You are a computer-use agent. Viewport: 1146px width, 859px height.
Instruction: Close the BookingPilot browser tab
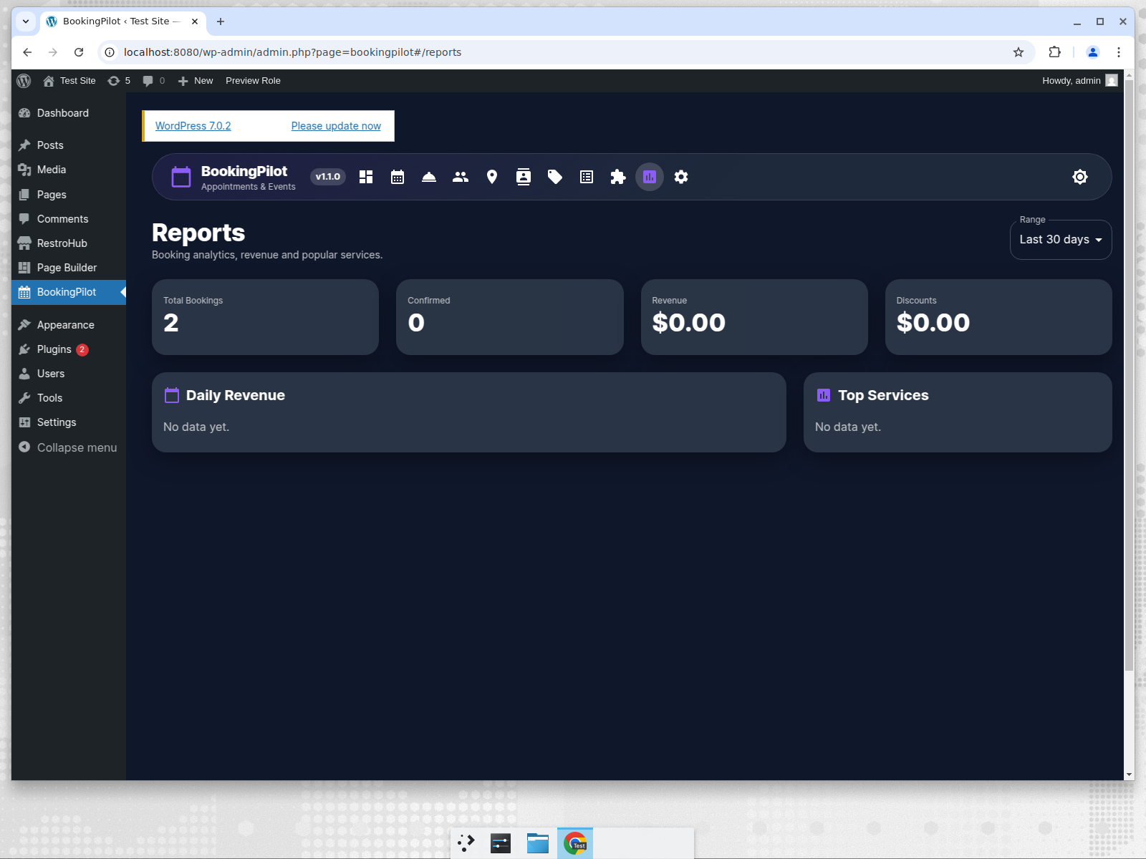point(195,21)
